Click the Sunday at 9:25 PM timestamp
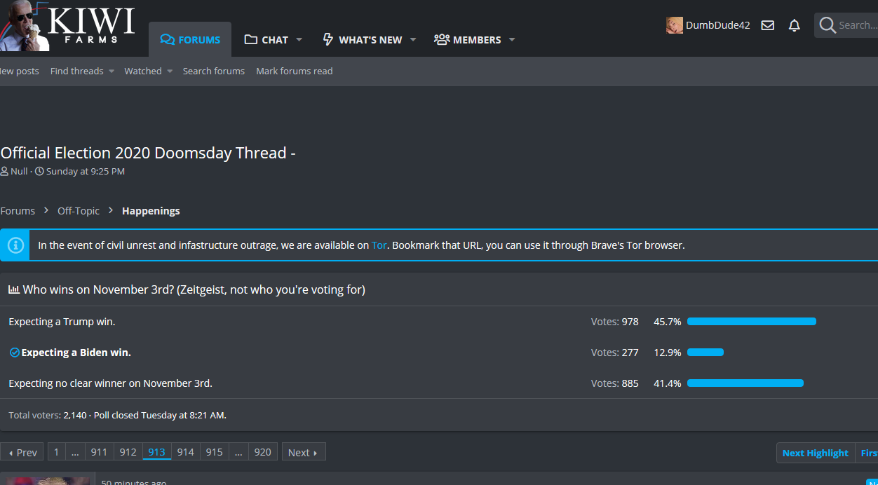The width and height of the screenshot is (878, 485). click(86, 171)
